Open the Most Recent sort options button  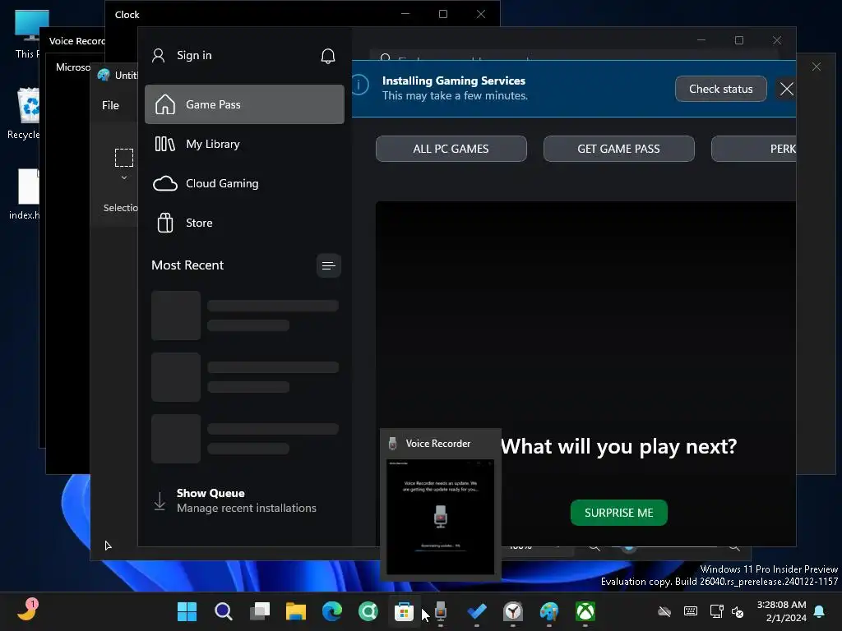coord(329,265)
